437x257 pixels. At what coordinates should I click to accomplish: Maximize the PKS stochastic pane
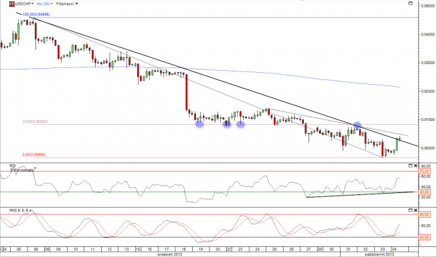coord(410,210)
